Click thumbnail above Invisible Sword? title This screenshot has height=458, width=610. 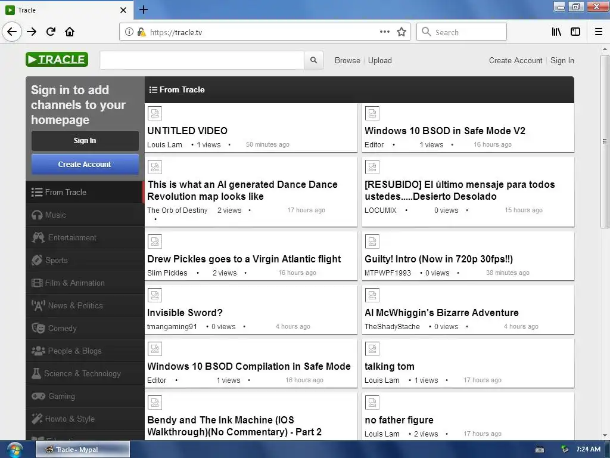(x=155, y=295)
